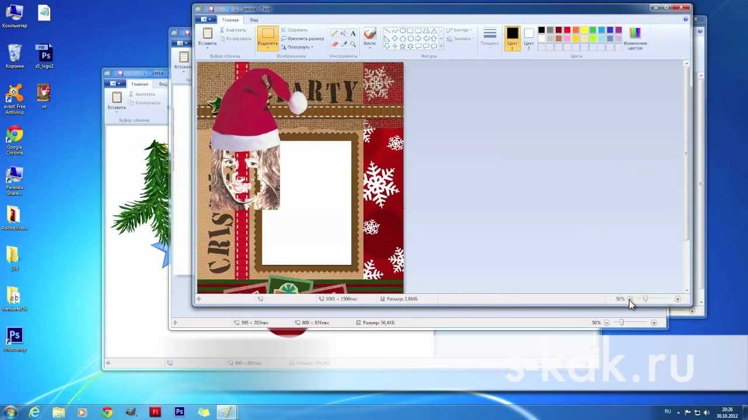This screenshot has height=420, width=748.
Task: Expand the Вставить dropdown arrow in front window
Action: (207, 47)
